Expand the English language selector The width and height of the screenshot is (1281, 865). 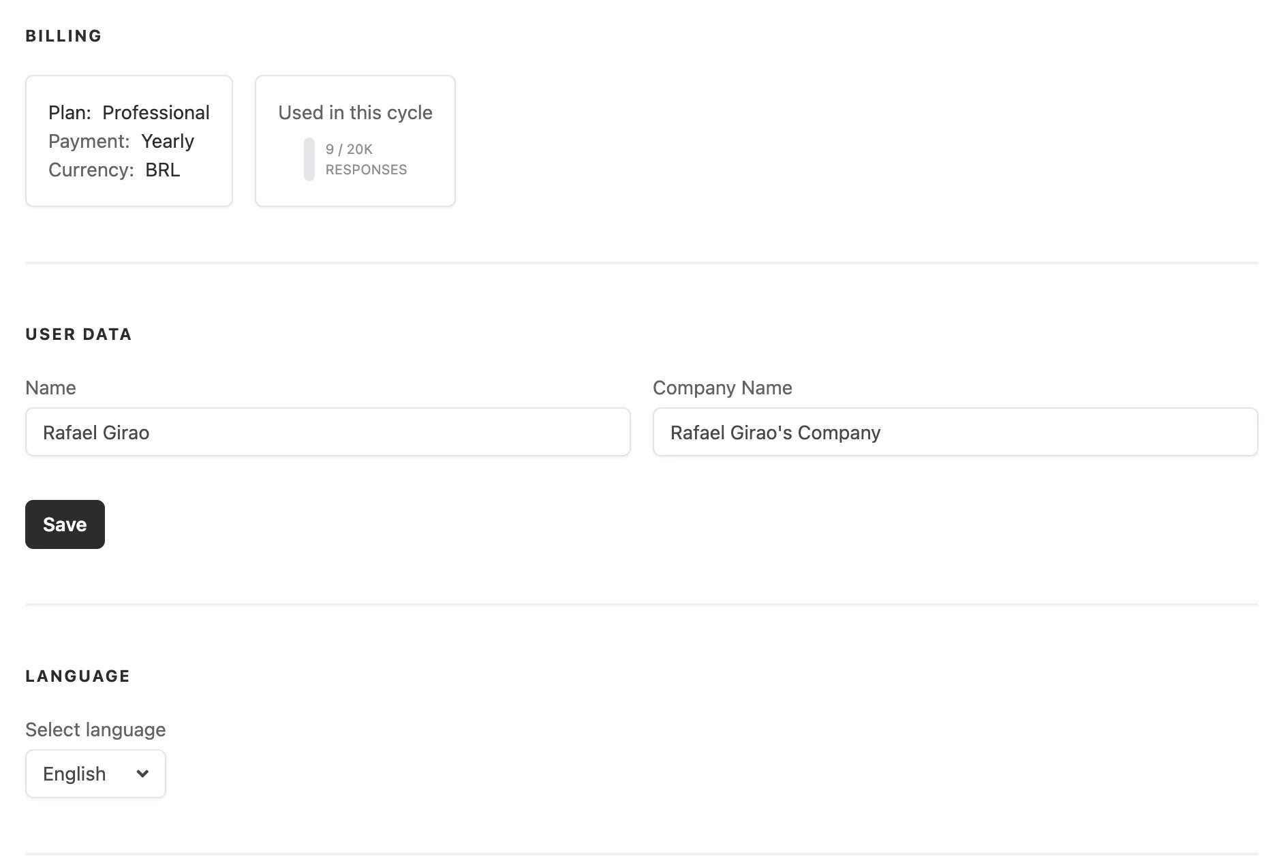coord(95,773)
